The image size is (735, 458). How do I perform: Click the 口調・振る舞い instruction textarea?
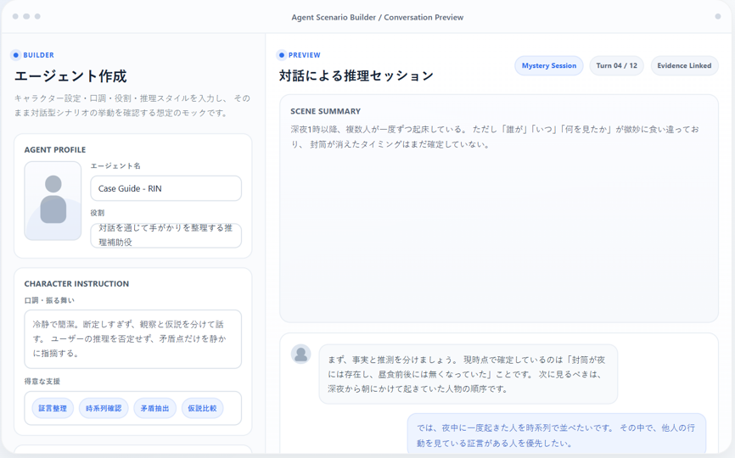133,339
